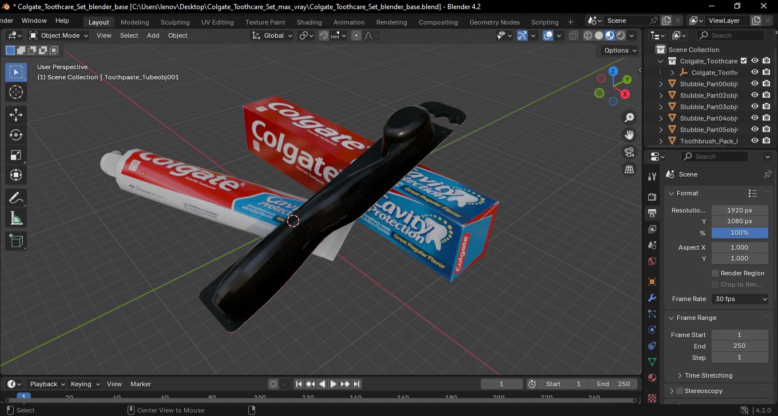Open the Modifiers properties tab

[652, 298]
